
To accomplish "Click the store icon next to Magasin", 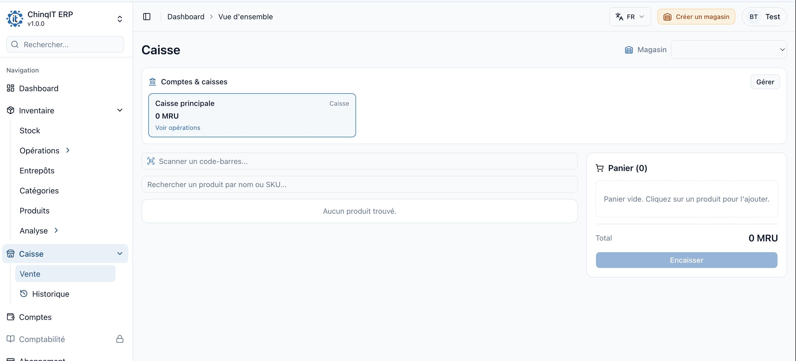I will pos(629,50).
